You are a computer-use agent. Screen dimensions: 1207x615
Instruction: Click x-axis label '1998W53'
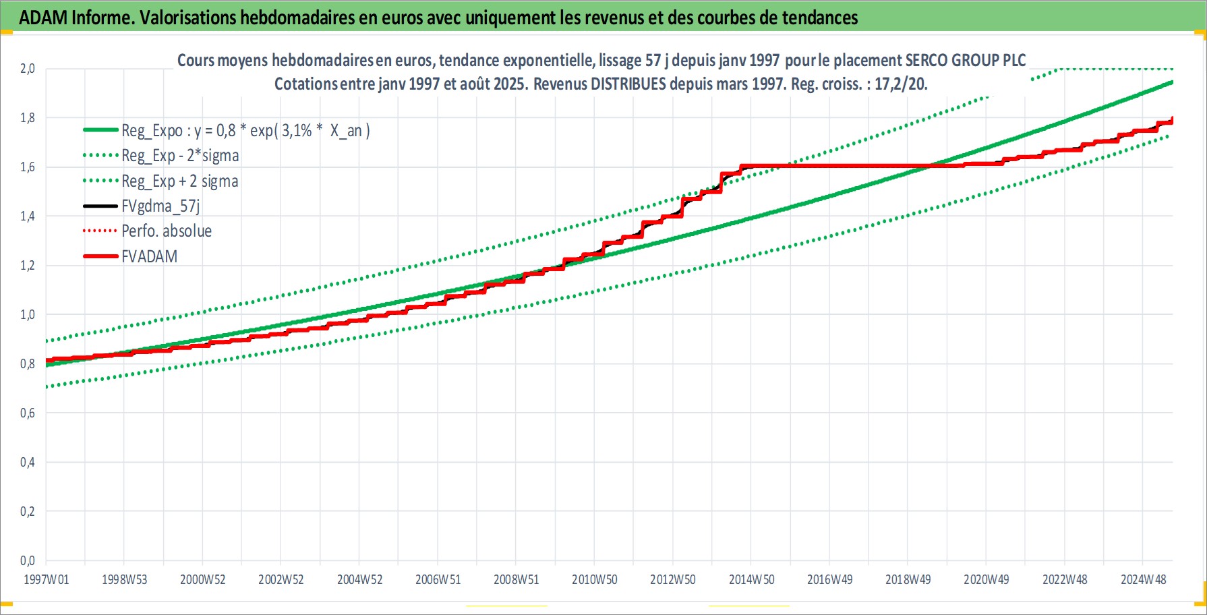point(124,579)
